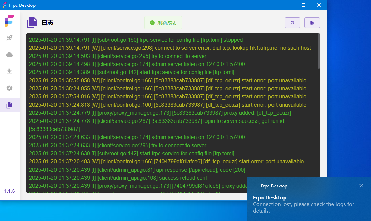This screenshot has width=371, height=221.
Task: Refresh the log with the reload button
Action: [x=292, y=23]
